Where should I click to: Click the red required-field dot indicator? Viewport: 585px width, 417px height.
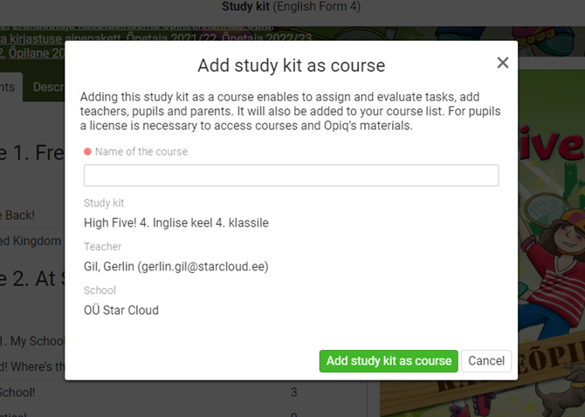pyautogui.click(x=87, y=152)
